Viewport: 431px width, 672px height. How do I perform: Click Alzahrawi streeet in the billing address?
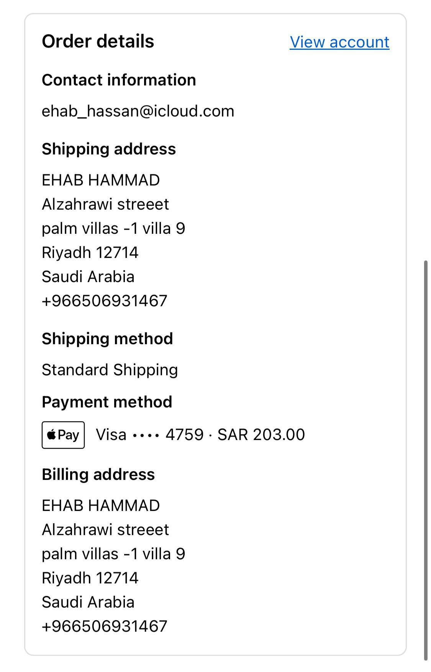click(x=105, y=530)
